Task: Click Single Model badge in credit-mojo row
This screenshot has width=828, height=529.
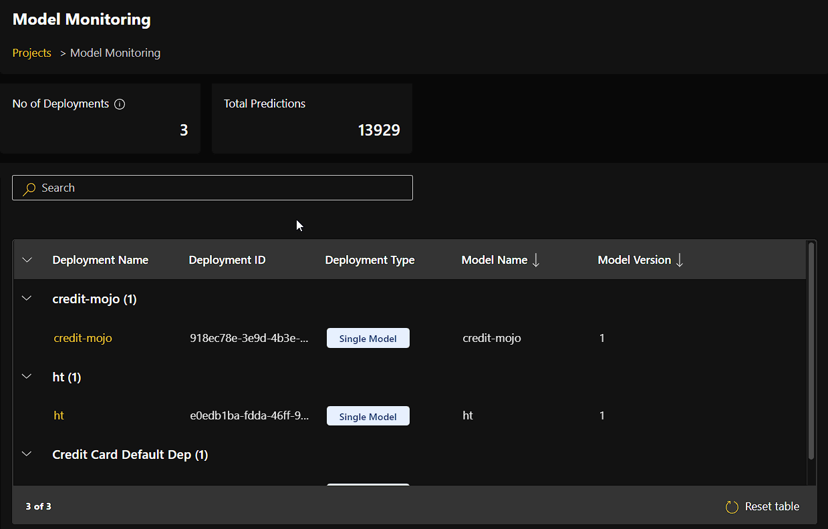Action: [368, 339]
